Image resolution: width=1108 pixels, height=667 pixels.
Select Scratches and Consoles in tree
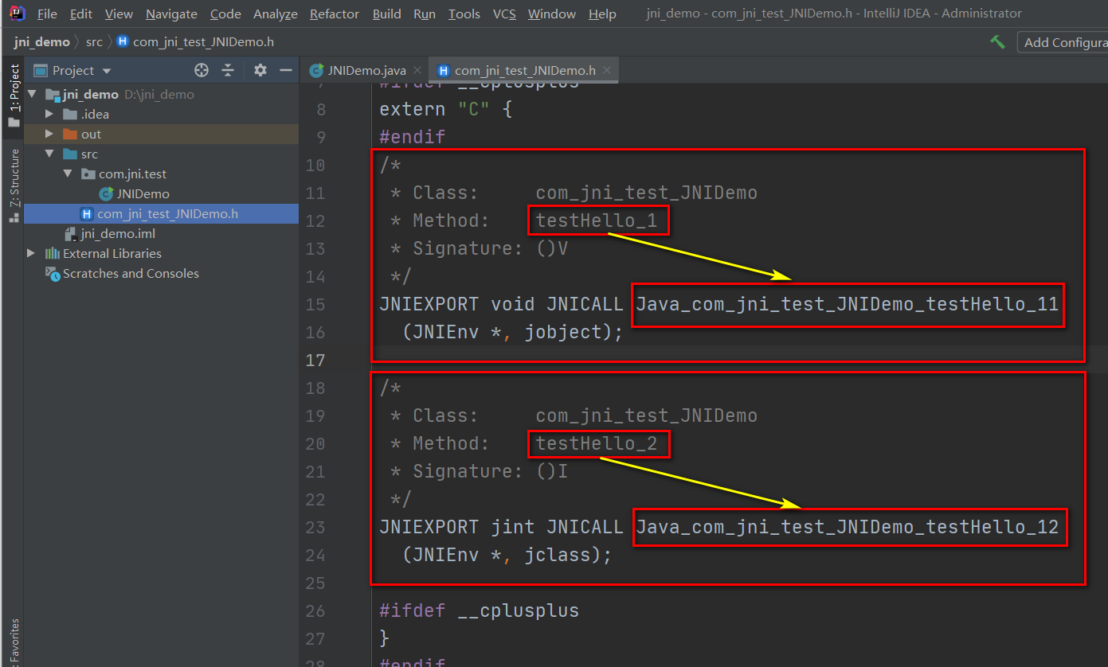click(x=131, y=274)
